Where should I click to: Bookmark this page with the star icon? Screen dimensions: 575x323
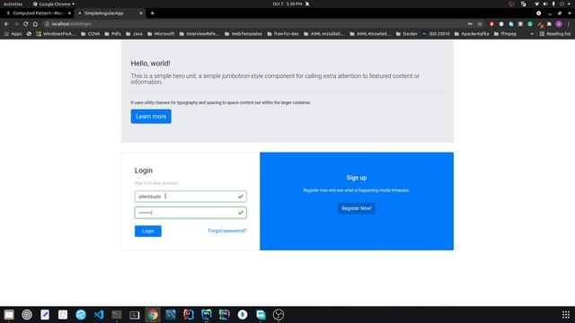coord(480,24)
